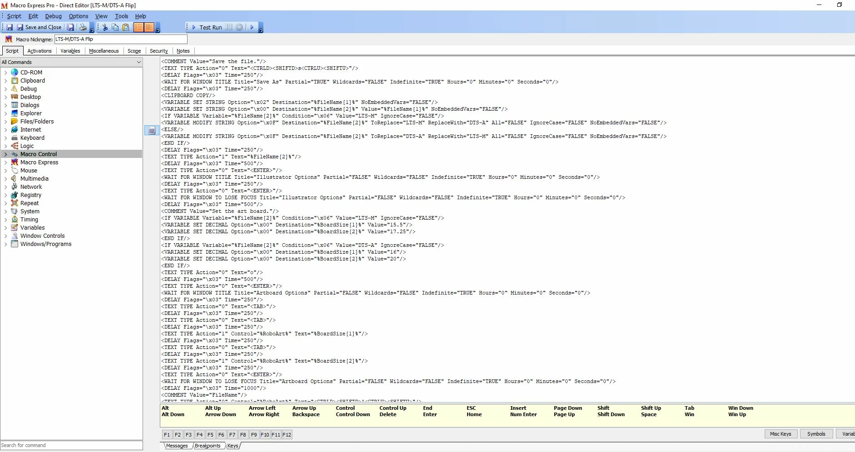Toggle the indented text view icon
The image size is (855, 452).
(x=149, y=27)
